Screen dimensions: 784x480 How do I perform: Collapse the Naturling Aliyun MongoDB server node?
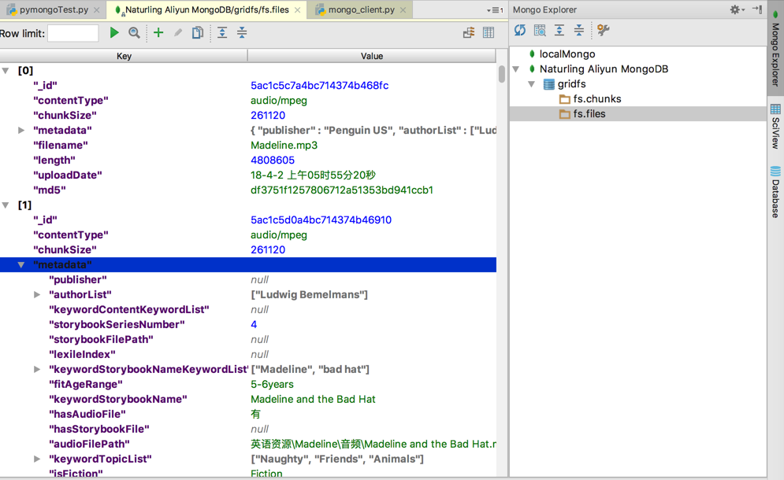516,69
